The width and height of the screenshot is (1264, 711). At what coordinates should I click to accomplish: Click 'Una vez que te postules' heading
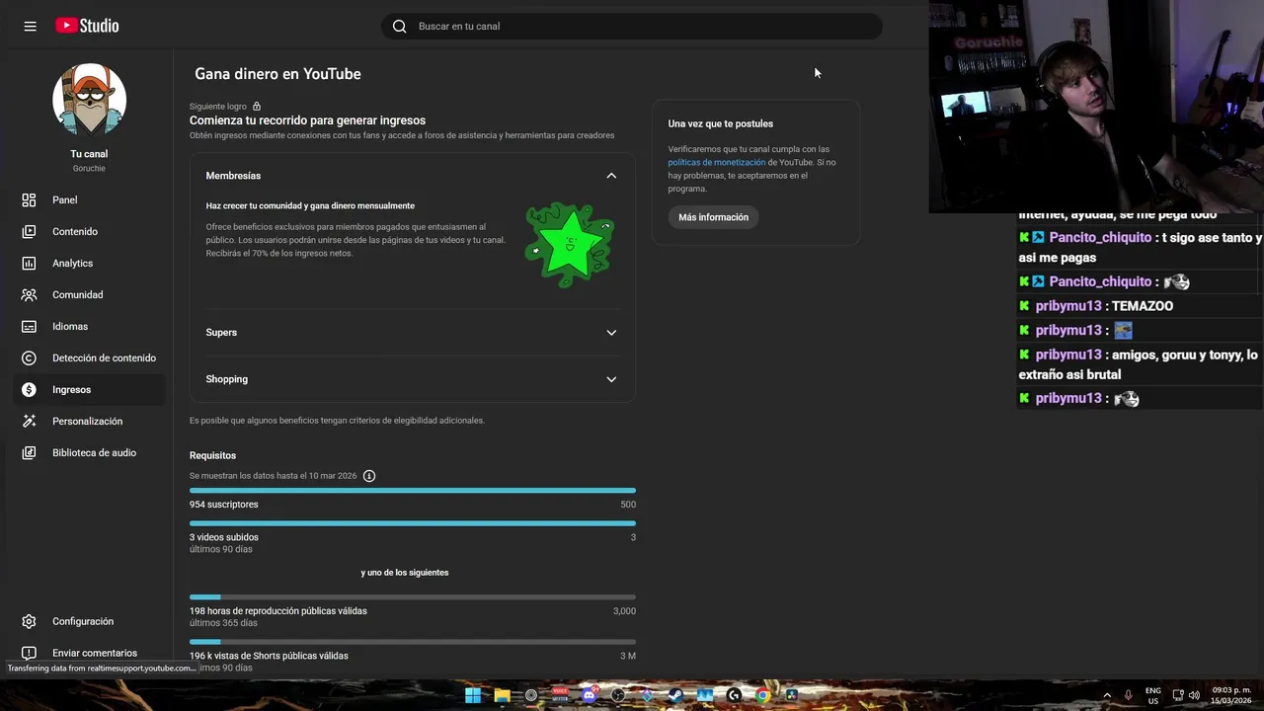pos(721,123)
